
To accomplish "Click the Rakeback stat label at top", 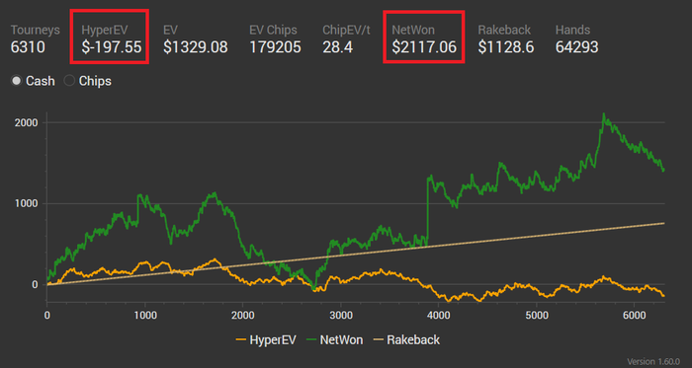I will click(x=504, y=30).
